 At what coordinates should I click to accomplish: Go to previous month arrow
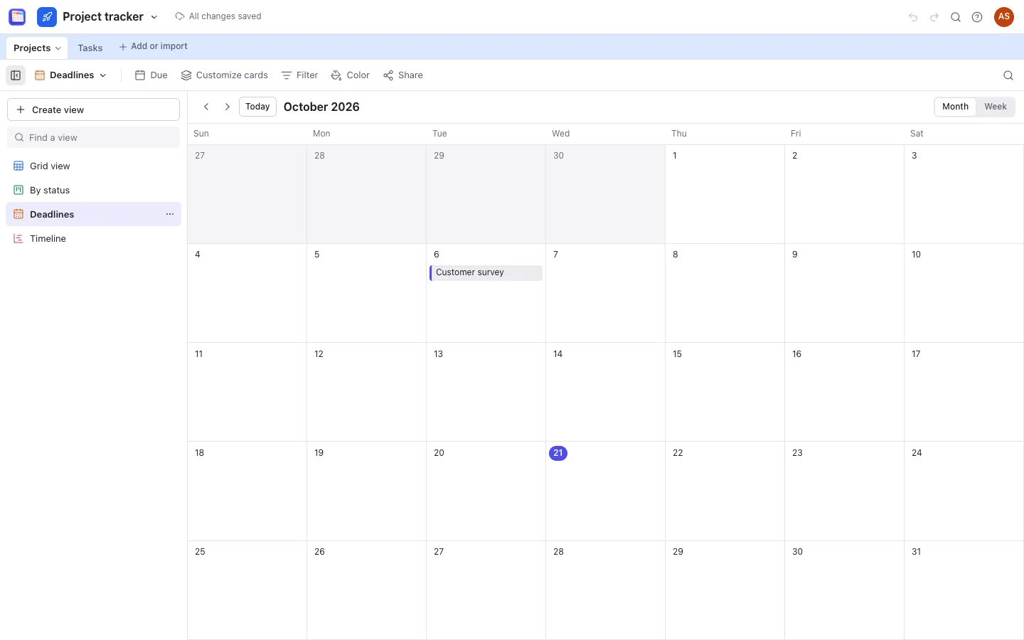point(206,107)
